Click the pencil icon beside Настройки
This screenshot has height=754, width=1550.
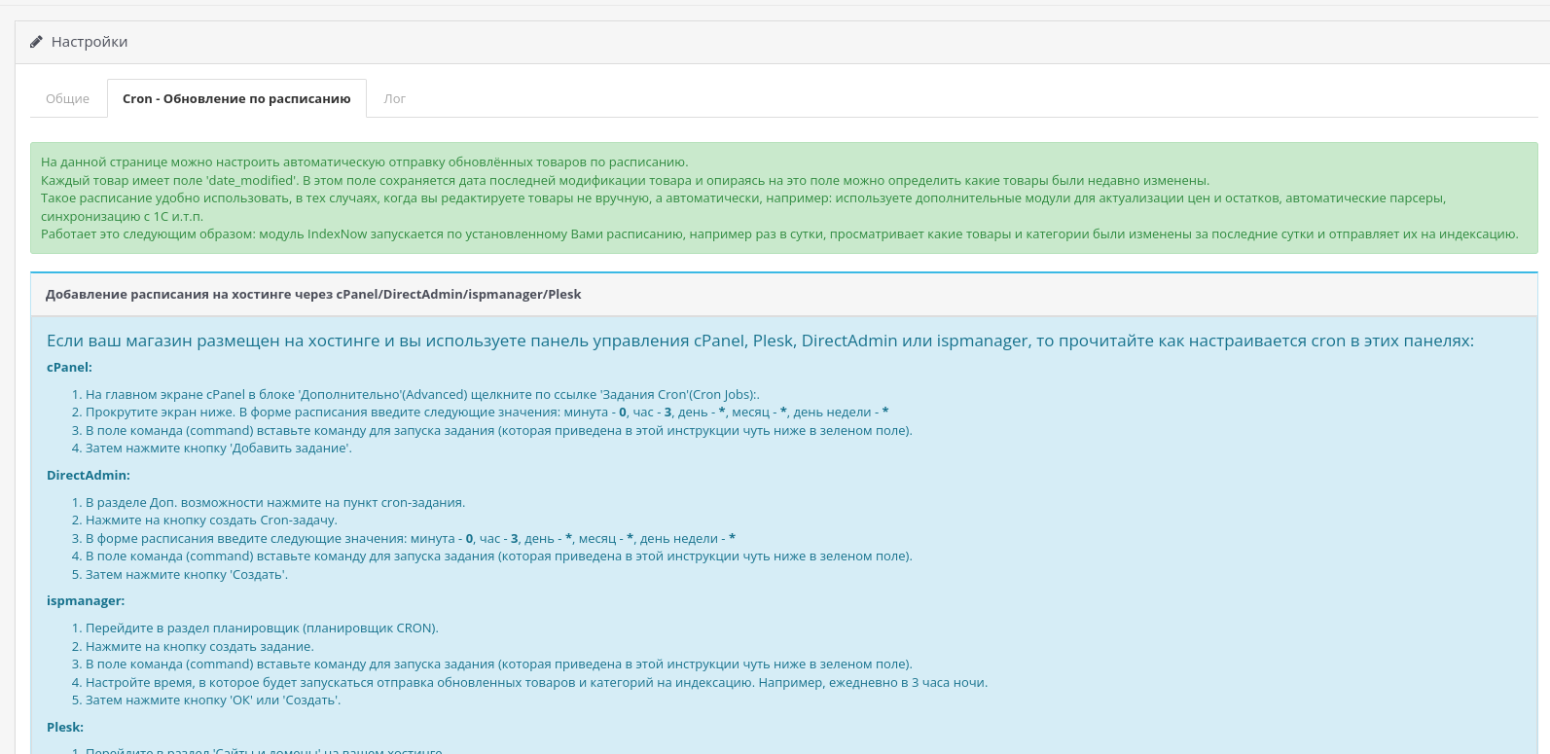click(x=36, y=42)
